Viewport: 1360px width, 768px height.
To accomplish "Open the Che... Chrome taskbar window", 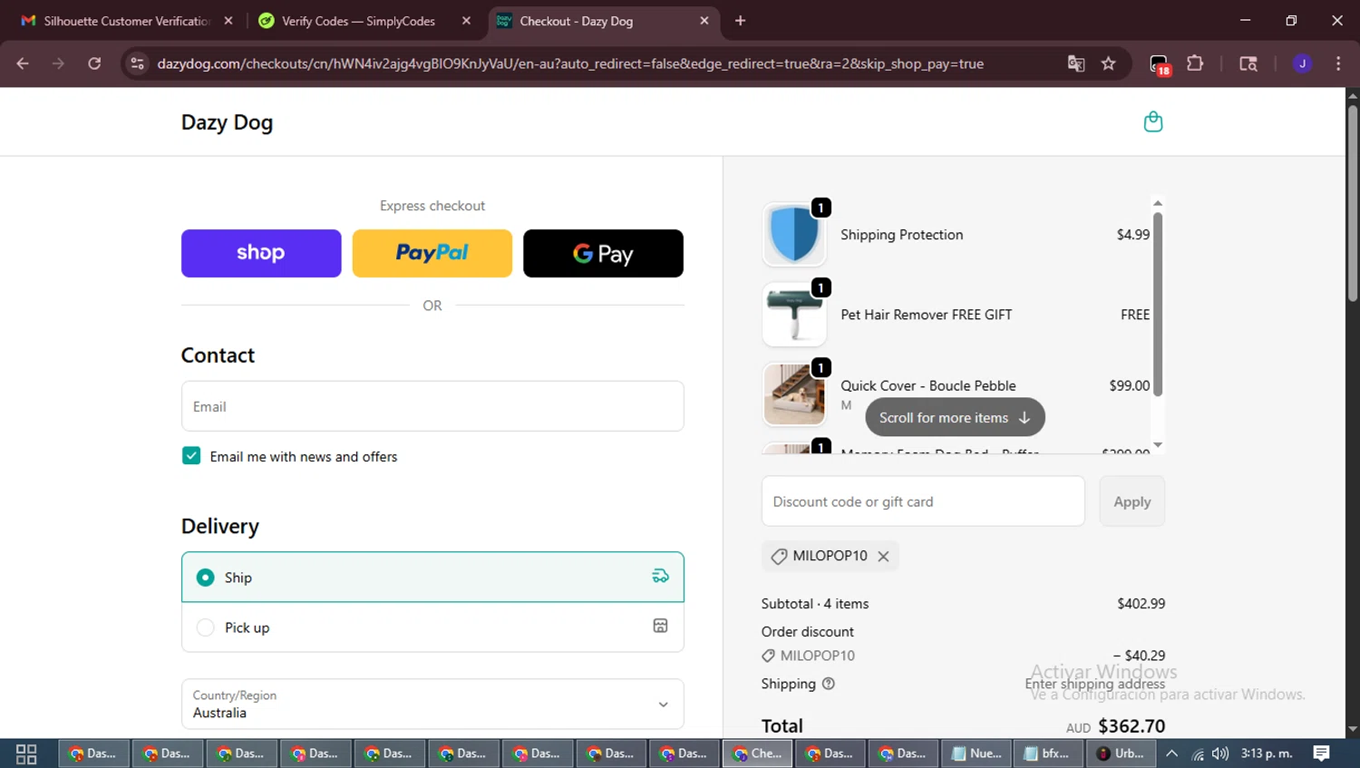I will click(x=758, y=753).
